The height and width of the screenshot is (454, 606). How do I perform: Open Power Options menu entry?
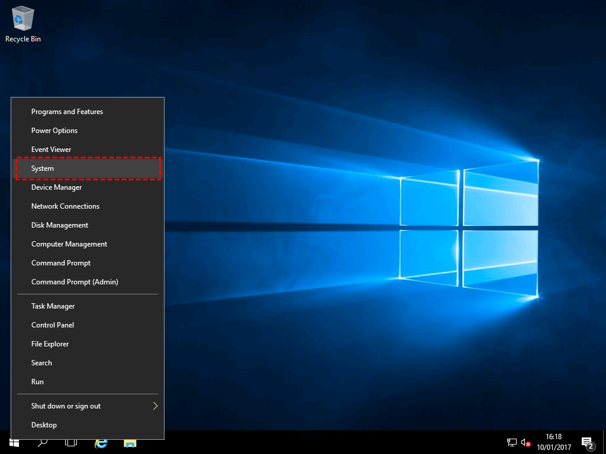click(54, 131)
